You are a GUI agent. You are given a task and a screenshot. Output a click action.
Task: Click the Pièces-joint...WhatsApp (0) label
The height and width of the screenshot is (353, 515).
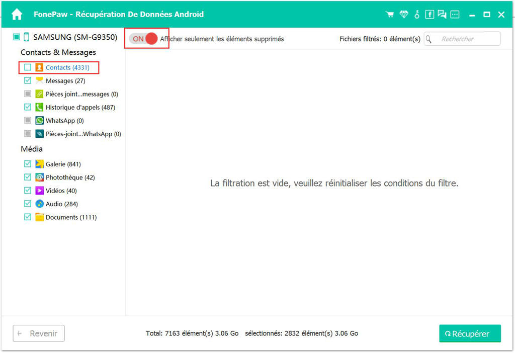click(x=83, y=134)
